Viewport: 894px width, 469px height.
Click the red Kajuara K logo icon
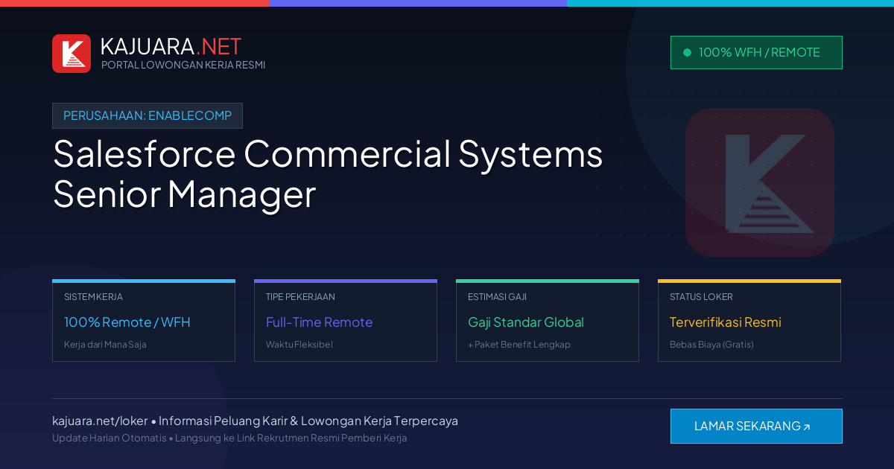coord(72,54)
